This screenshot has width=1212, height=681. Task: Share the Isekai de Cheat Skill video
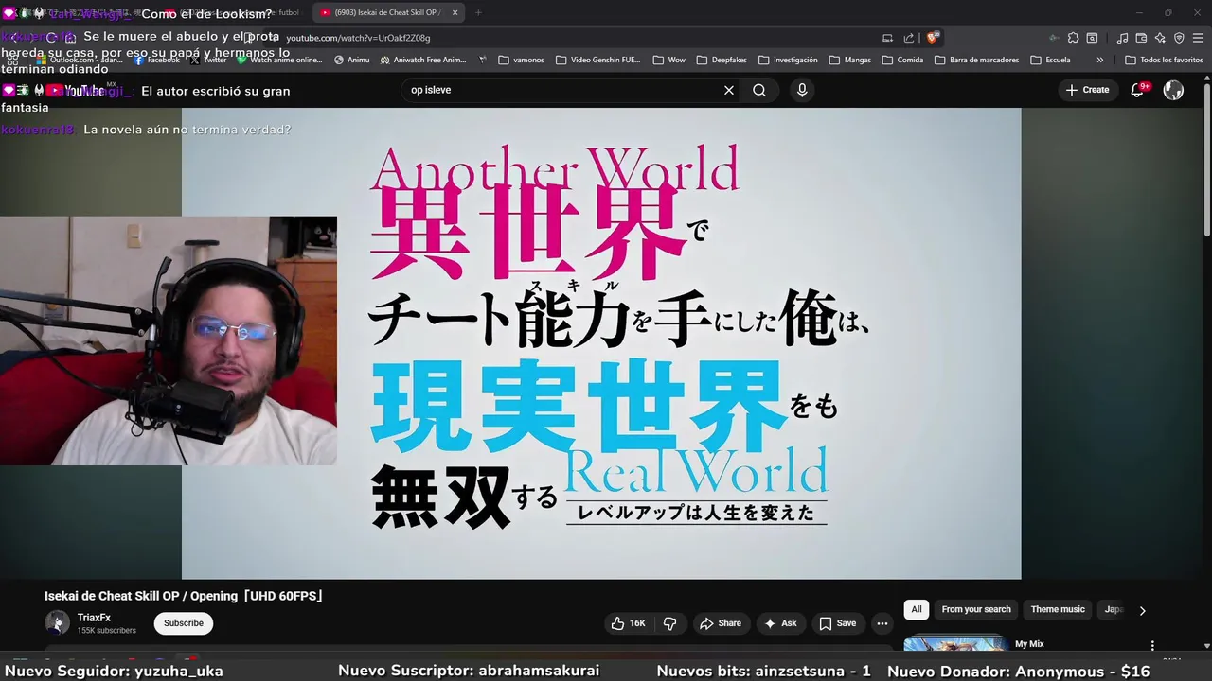[x=721, y=623]
